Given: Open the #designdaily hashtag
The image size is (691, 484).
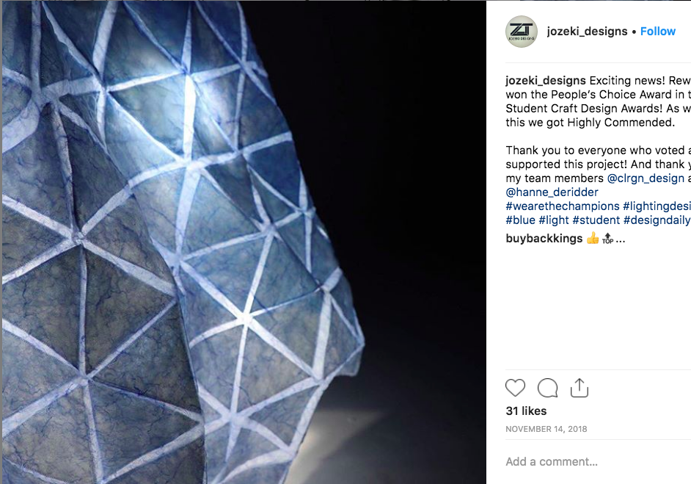Looking at the screenshot, I should coord(657,220).
